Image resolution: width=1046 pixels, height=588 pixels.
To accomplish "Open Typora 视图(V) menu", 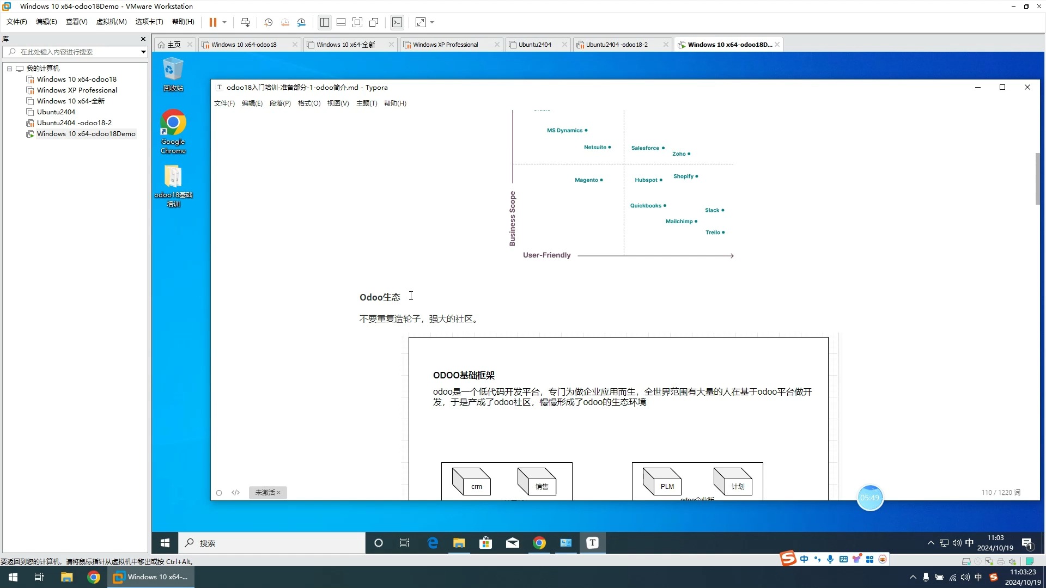I will pos(338,103).
